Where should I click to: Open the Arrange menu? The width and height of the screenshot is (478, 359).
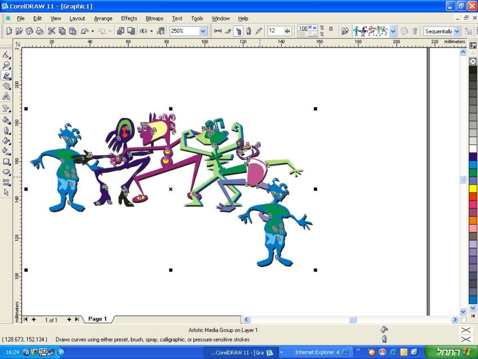pos(103,18)
